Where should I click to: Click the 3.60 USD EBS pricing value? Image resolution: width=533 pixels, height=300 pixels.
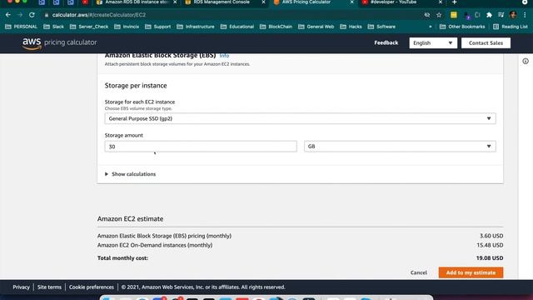[491, 236]
